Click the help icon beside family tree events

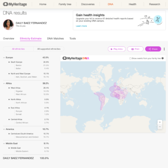163,58
